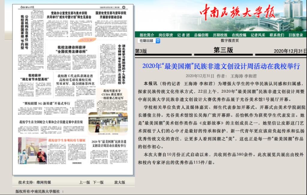Click 下一版 to view next page

click(x=98, y=182)
